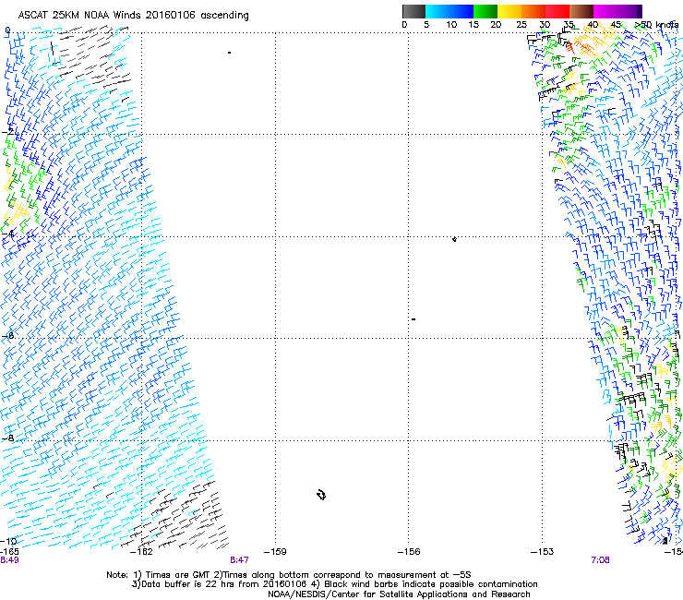683x600 pixels.
Task: Click the "45" legend tick label
Action: tap(616, 25)
